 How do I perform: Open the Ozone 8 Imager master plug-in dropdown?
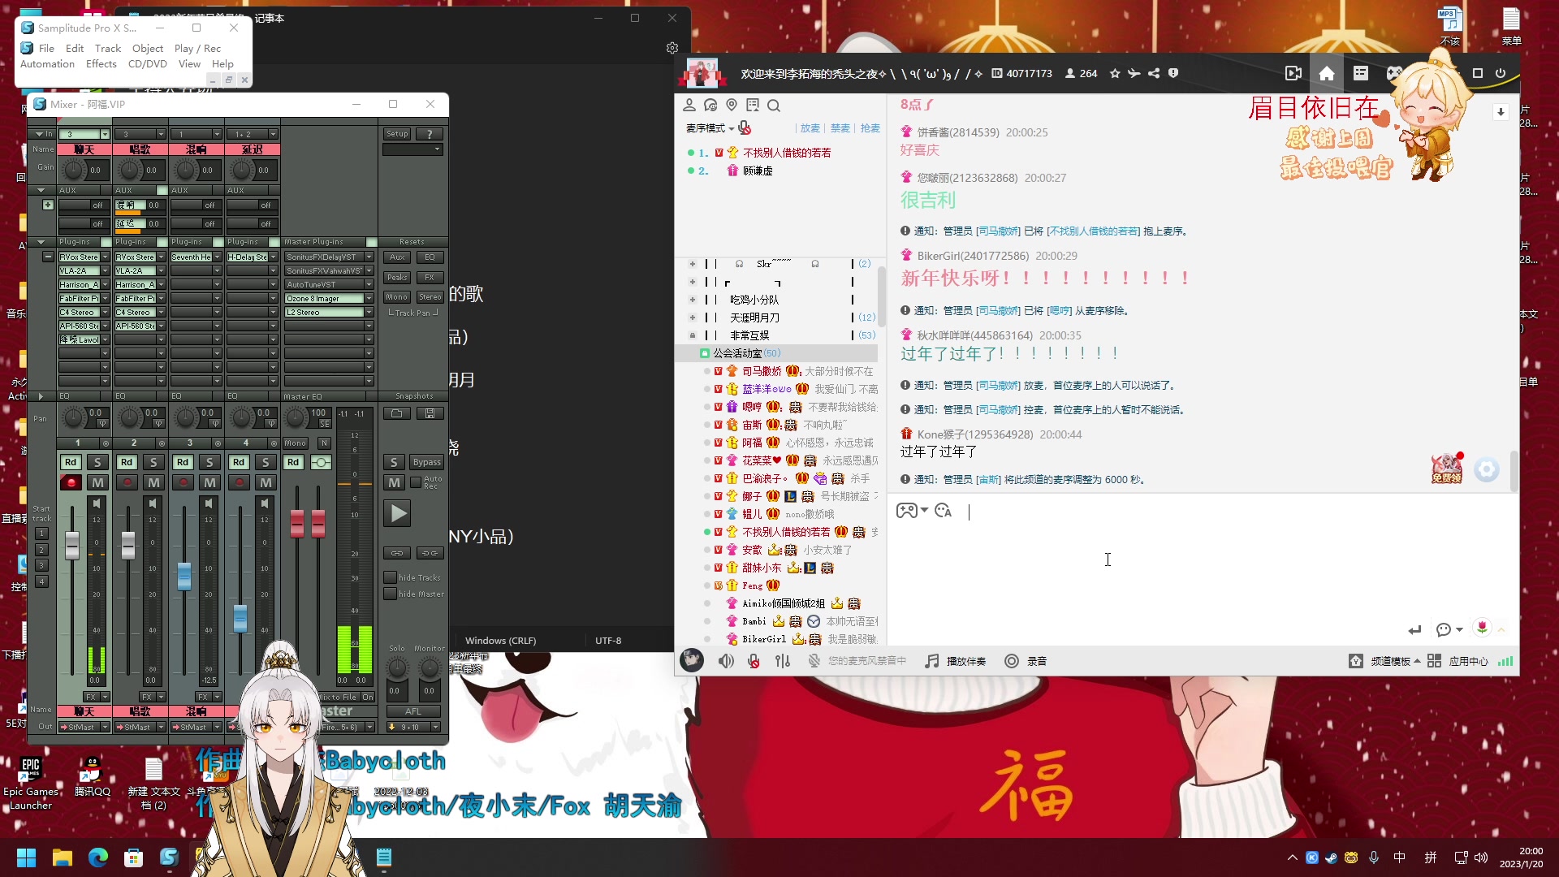tap(369, 298)
